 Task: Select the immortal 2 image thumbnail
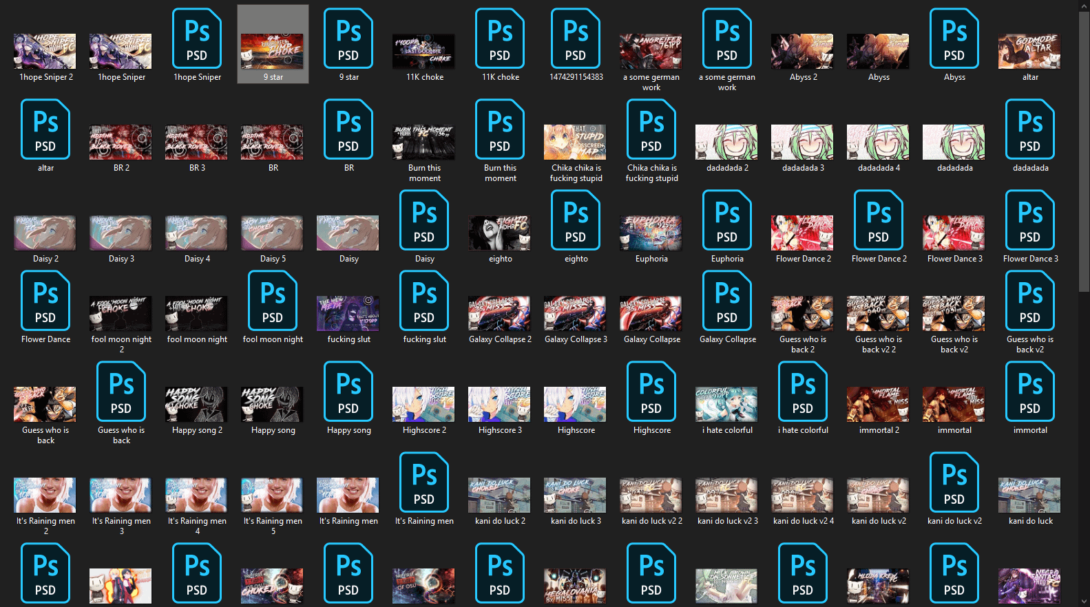[878, 405]
